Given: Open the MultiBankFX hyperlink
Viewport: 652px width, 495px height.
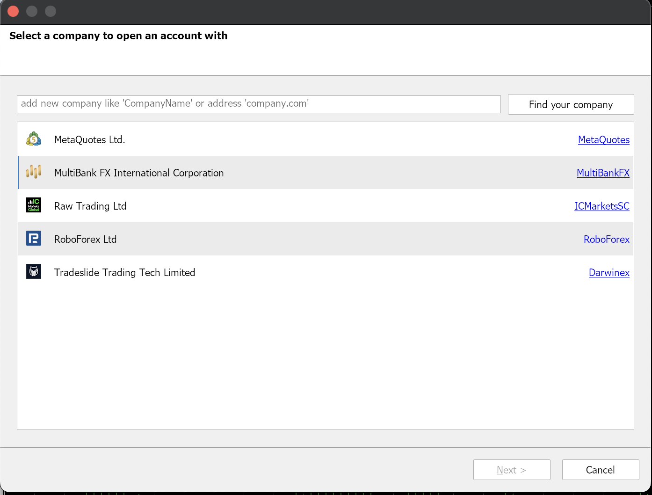Looking at the screenshot, I should pyautogui.click(x=602, y=173).
